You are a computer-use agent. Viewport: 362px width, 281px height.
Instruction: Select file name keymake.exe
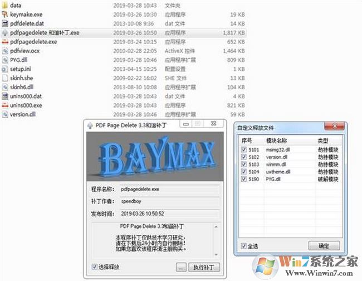coord(26,14)
